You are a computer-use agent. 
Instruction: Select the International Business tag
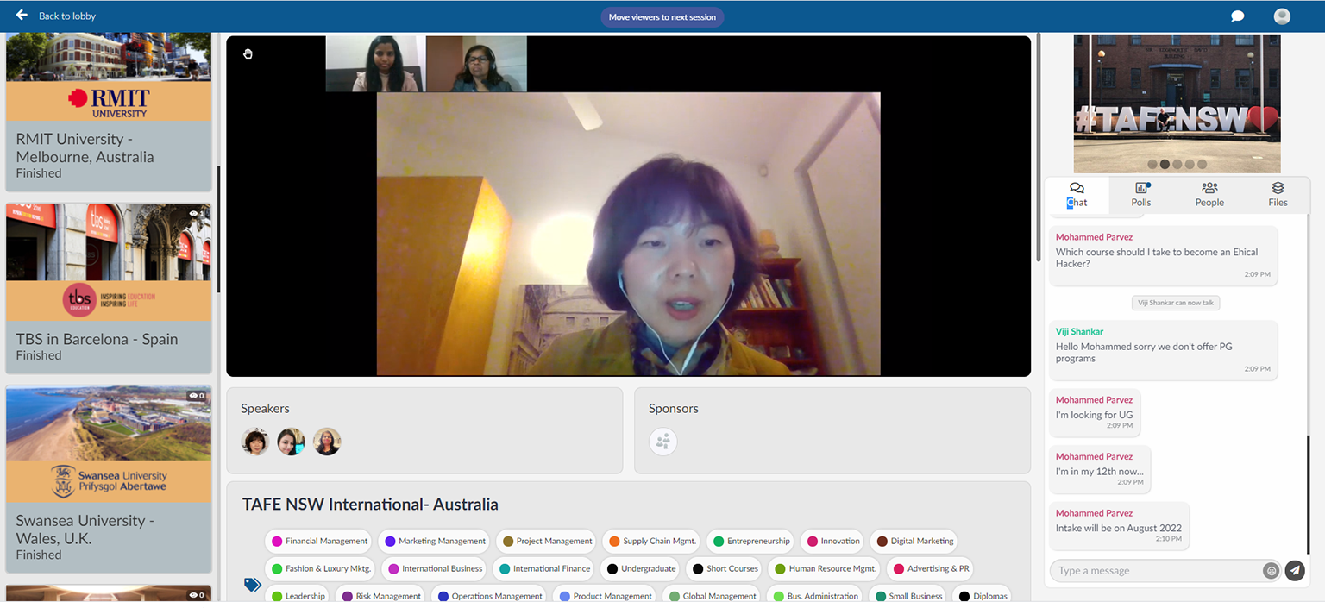[434, 569]
